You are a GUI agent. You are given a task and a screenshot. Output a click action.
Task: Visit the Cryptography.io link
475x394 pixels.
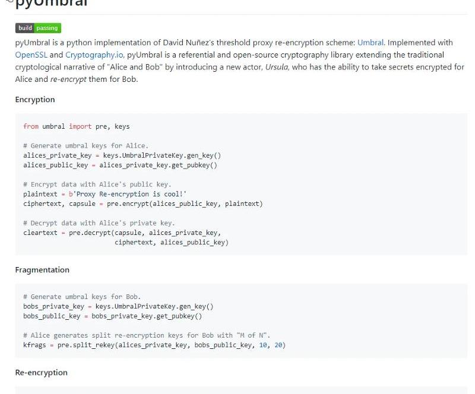pos(94,55)
